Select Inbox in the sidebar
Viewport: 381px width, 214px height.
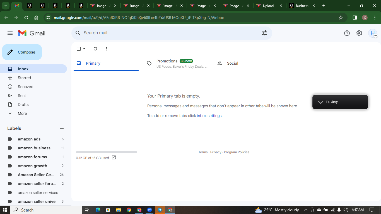pyautogui.click(x=33, y=69)
